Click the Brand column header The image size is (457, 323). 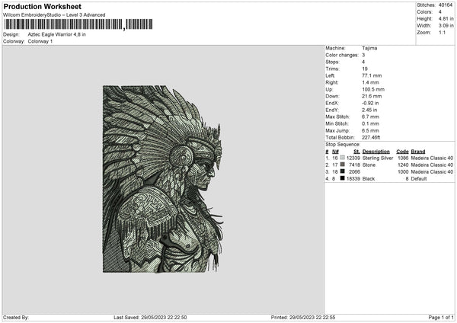click(x=418, y=151)
